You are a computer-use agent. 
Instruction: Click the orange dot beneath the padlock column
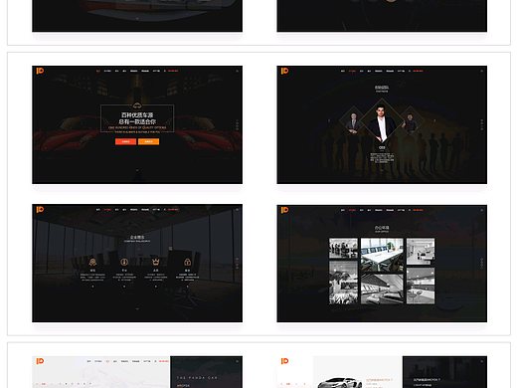point(187,287)
